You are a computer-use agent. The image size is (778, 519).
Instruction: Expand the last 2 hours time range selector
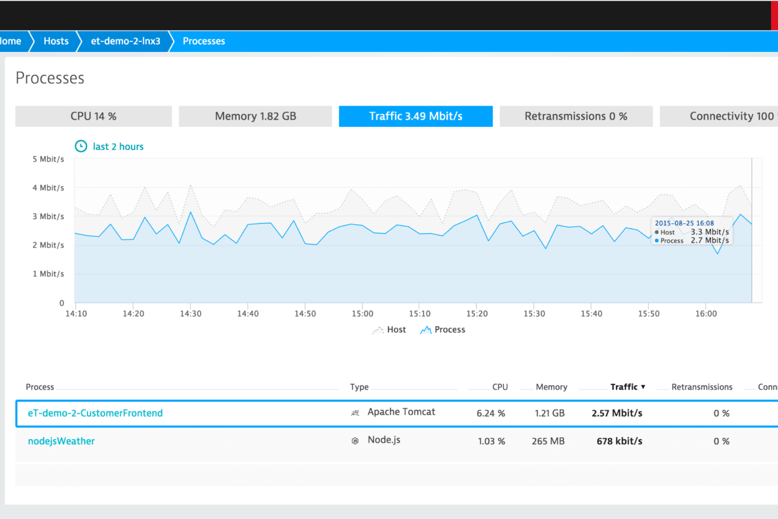(x=118, y=146)
